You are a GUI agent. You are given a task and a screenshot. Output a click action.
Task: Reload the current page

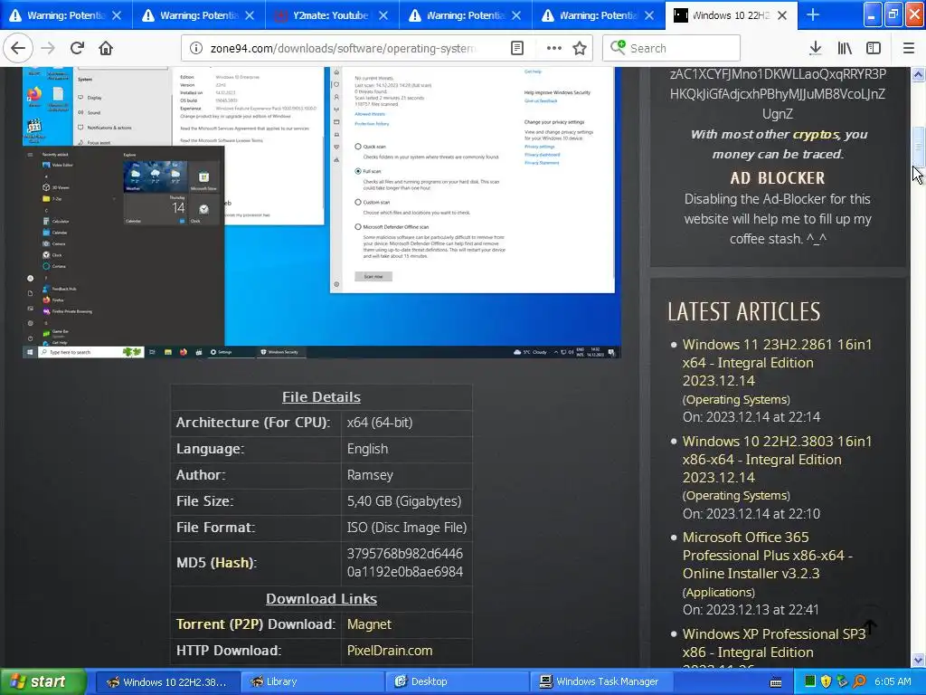point(77,48)
